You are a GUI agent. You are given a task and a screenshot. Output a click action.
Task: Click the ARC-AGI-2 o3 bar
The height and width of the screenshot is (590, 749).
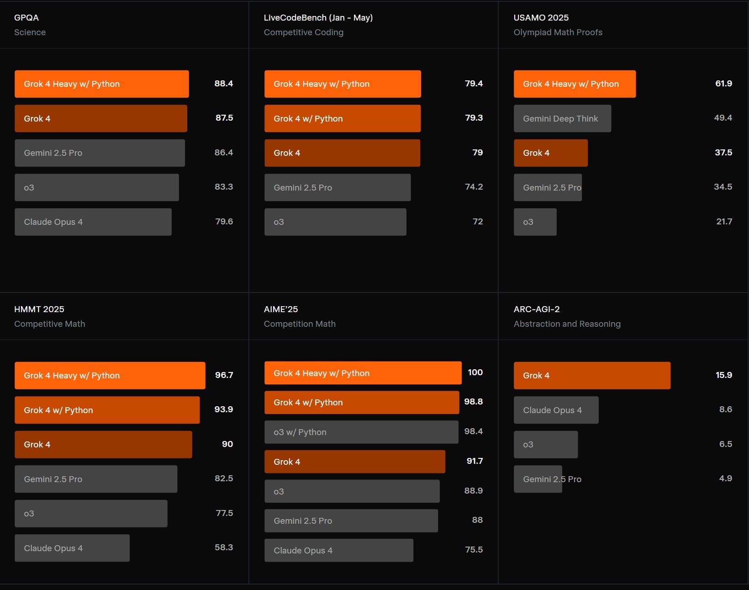546,445
